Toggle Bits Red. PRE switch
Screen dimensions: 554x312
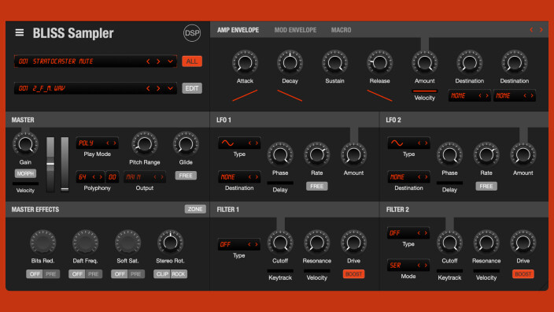click(x=51, y=274)
